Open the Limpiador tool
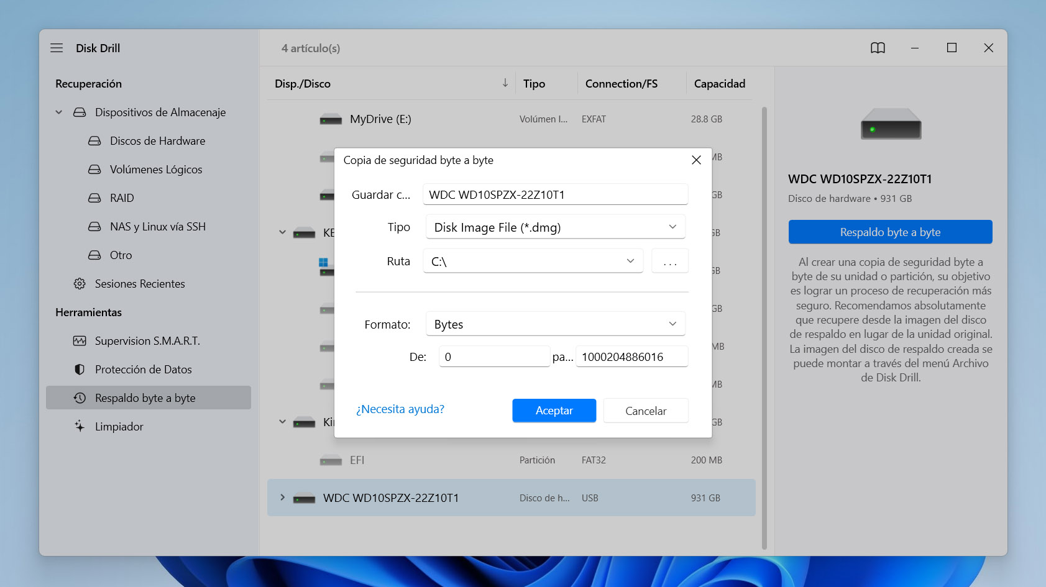The image size is (1046, 587). click(119, 427)
